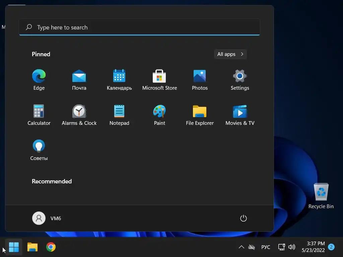Launch Calculator
This screenshot has width=343, height=257.
click(x=39, y=115)
